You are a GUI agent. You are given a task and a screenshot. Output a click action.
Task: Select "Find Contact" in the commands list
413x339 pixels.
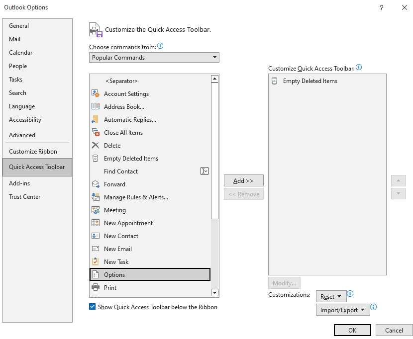[150, 171]
